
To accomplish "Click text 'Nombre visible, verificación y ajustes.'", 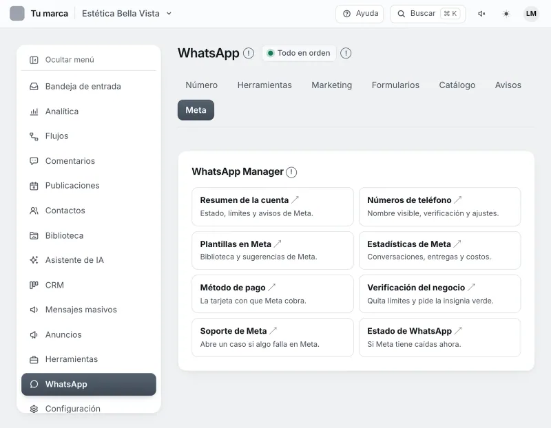I will (433, 213).
